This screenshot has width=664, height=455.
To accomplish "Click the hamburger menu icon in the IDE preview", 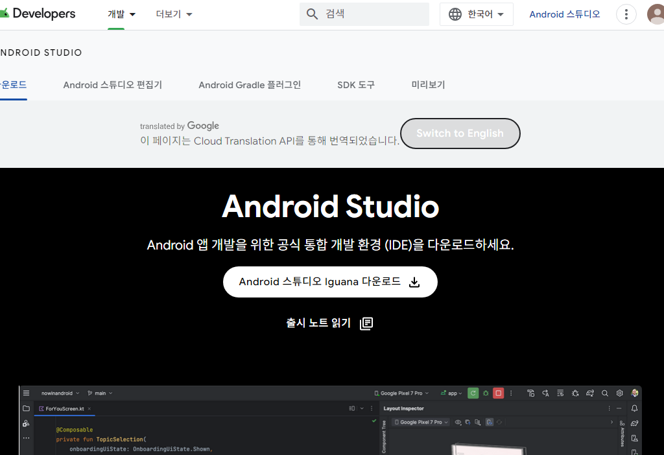I will [26, 393].
